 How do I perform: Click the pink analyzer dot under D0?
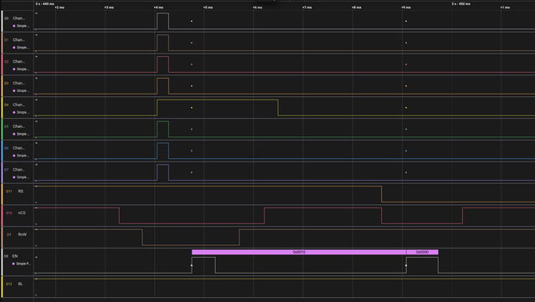pos(14,26)
